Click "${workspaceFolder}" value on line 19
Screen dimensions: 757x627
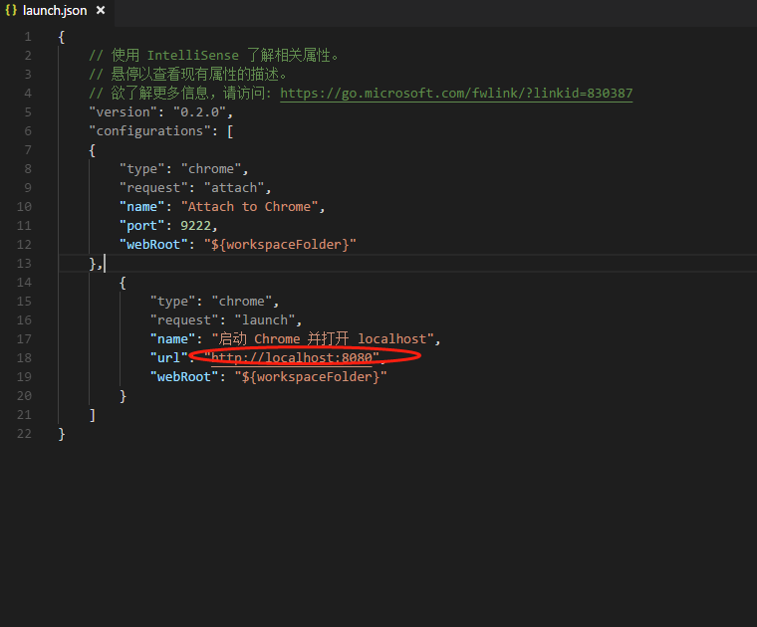click(x=311, y=376)
